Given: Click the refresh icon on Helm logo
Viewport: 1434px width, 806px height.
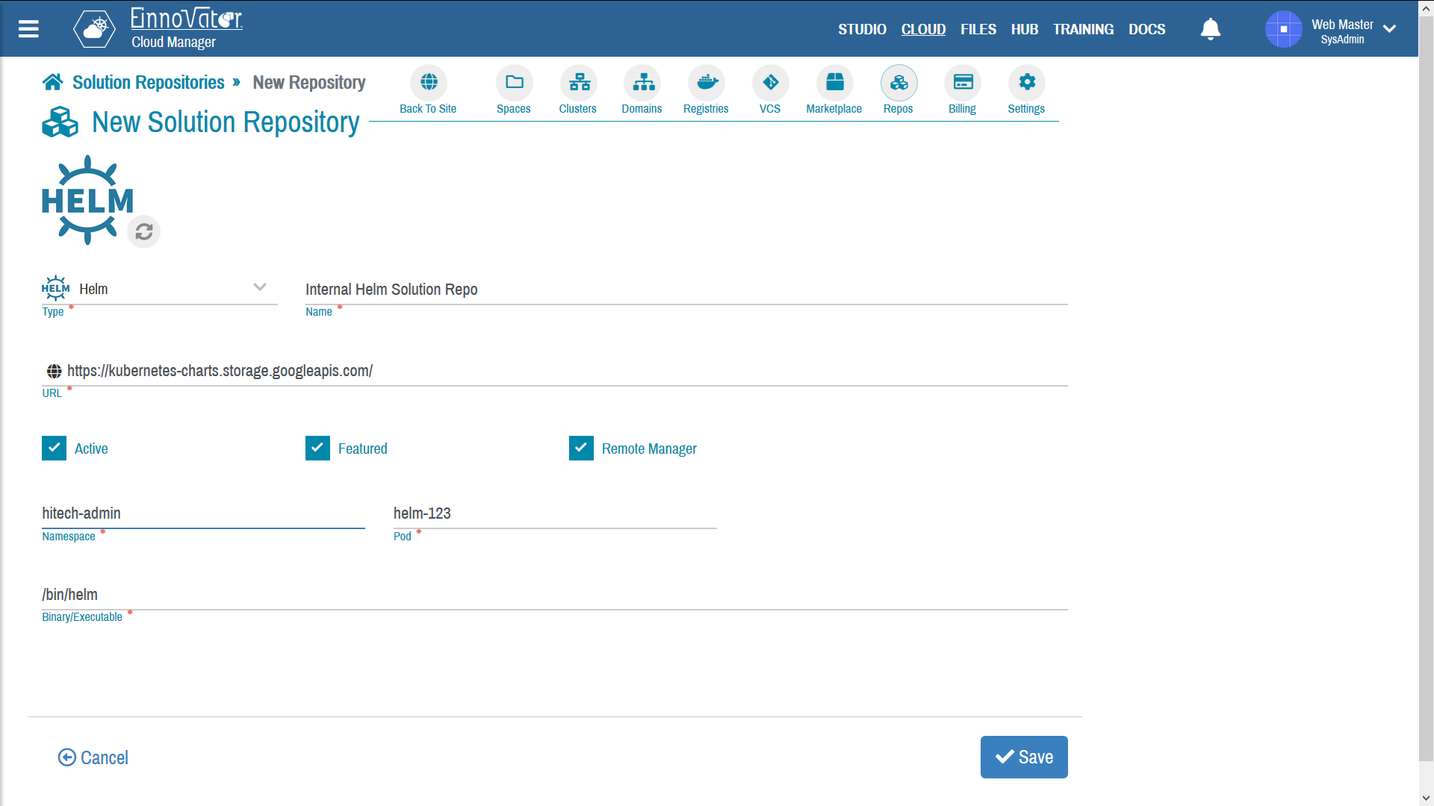Looking at the screenshot, I should (143, 231).
